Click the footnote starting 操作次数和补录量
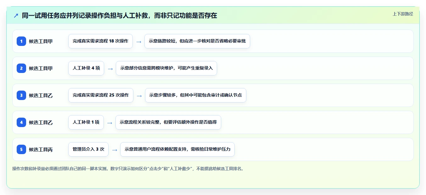The height and width of the screenshot is (195, 426). tap(128, 169)
